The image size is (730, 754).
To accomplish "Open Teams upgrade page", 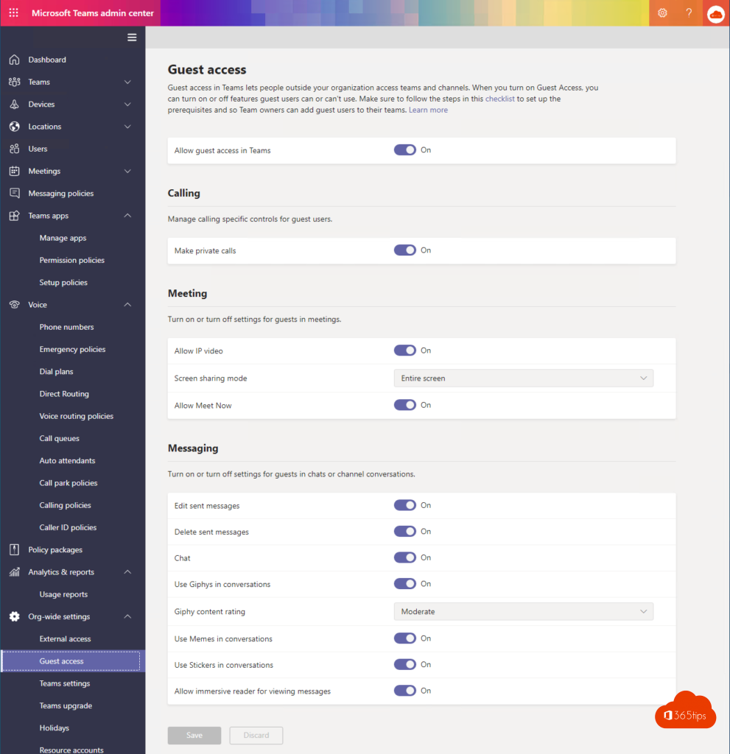I will pyautogui.click(x=66, y=705).
